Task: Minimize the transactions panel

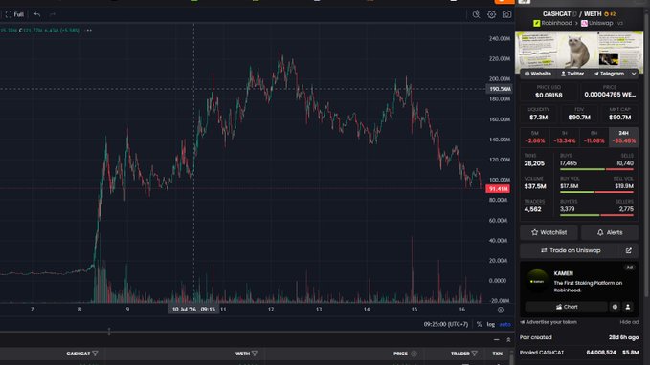Action: pos(497,340)
